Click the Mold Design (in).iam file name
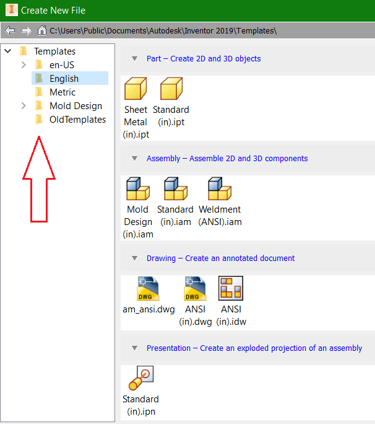This screenshot has height=424, width=375. coord(138,222)
